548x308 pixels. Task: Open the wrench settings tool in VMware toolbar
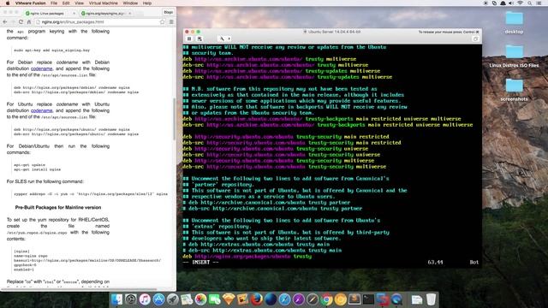click(222, 38)
